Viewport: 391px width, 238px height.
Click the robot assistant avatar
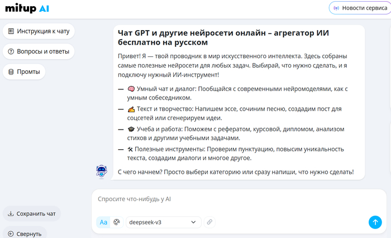tap(101, 172)
